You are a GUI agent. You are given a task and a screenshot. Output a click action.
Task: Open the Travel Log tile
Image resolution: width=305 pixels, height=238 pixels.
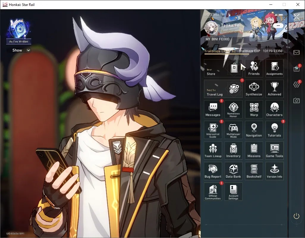(x=223, y=89)
